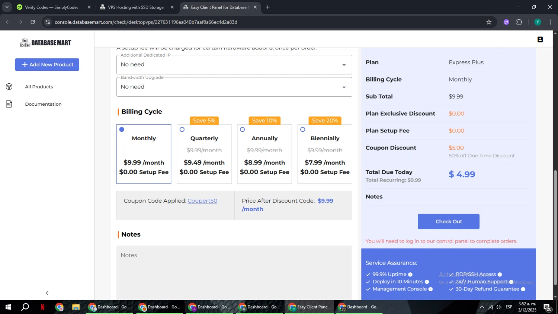
Task: Click the $7.99 /month Biennially price
Action: 325,163
